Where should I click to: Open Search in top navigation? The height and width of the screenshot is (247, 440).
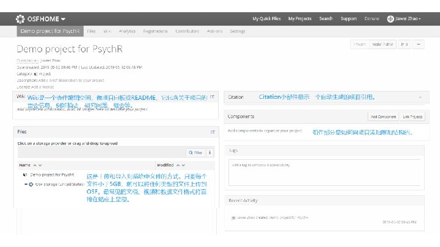point(326,18)
